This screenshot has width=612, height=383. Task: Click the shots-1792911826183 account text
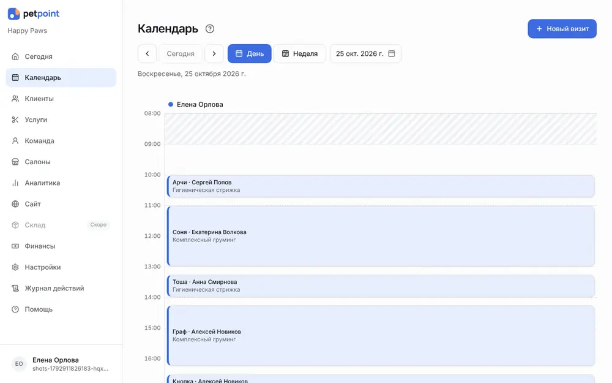point(70,368)
